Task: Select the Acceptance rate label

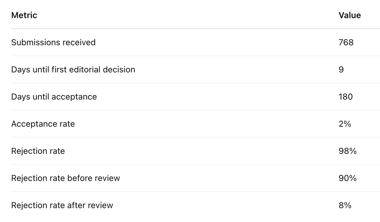Action: click(x=43, y=124)
